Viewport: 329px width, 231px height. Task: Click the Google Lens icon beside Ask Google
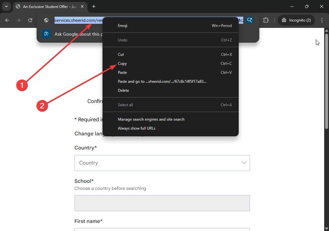46,34
